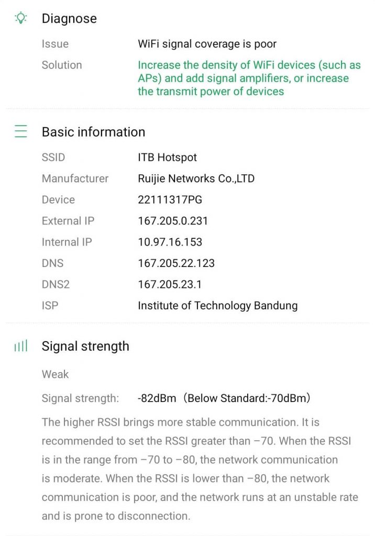Tap the lightbulb Diagnose icon
This screenshot has height=536, width=375.
coord(20,18)
